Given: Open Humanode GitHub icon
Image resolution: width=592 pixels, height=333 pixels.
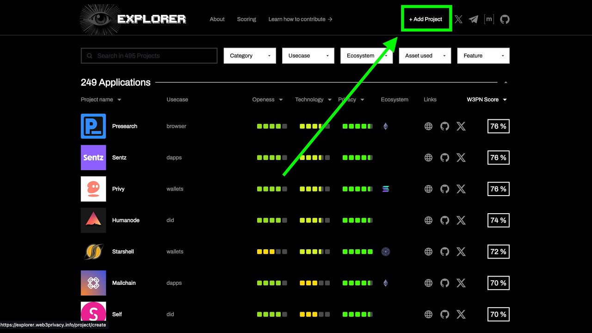Looking at the screenshot, I should [x=445, y=221].
